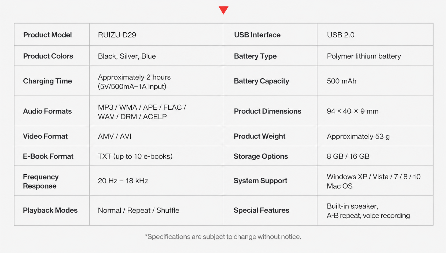
Task: Select the TXT e-books value cell
Action: [x=156, y=156]
